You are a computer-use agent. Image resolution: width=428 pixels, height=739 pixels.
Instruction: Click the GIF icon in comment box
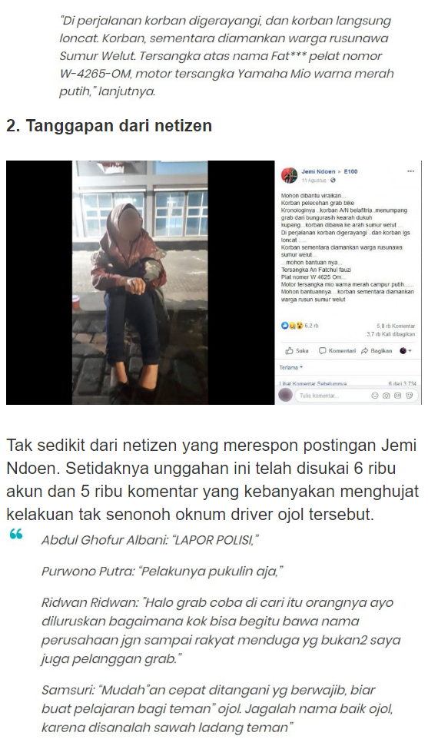398,396
